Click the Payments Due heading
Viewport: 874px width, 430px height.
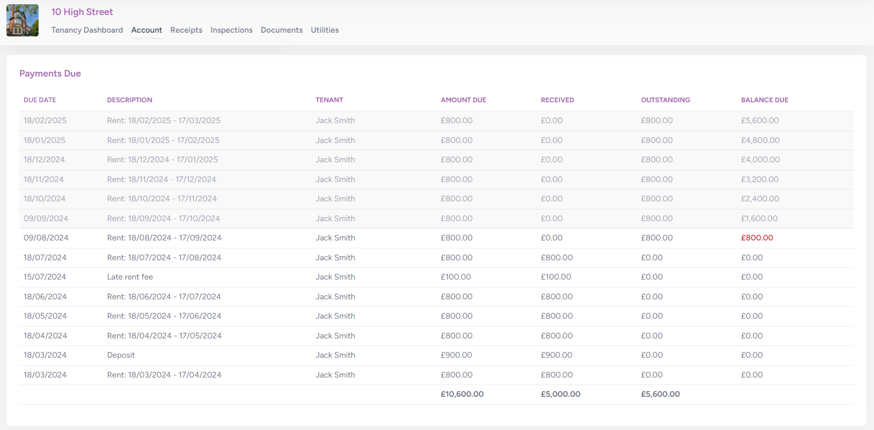tap(50, 73)
